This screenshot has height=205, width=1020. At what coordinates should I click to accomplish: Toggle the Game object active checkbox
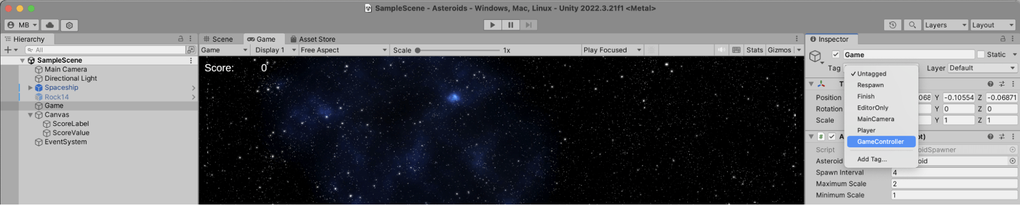pos(836,55)
